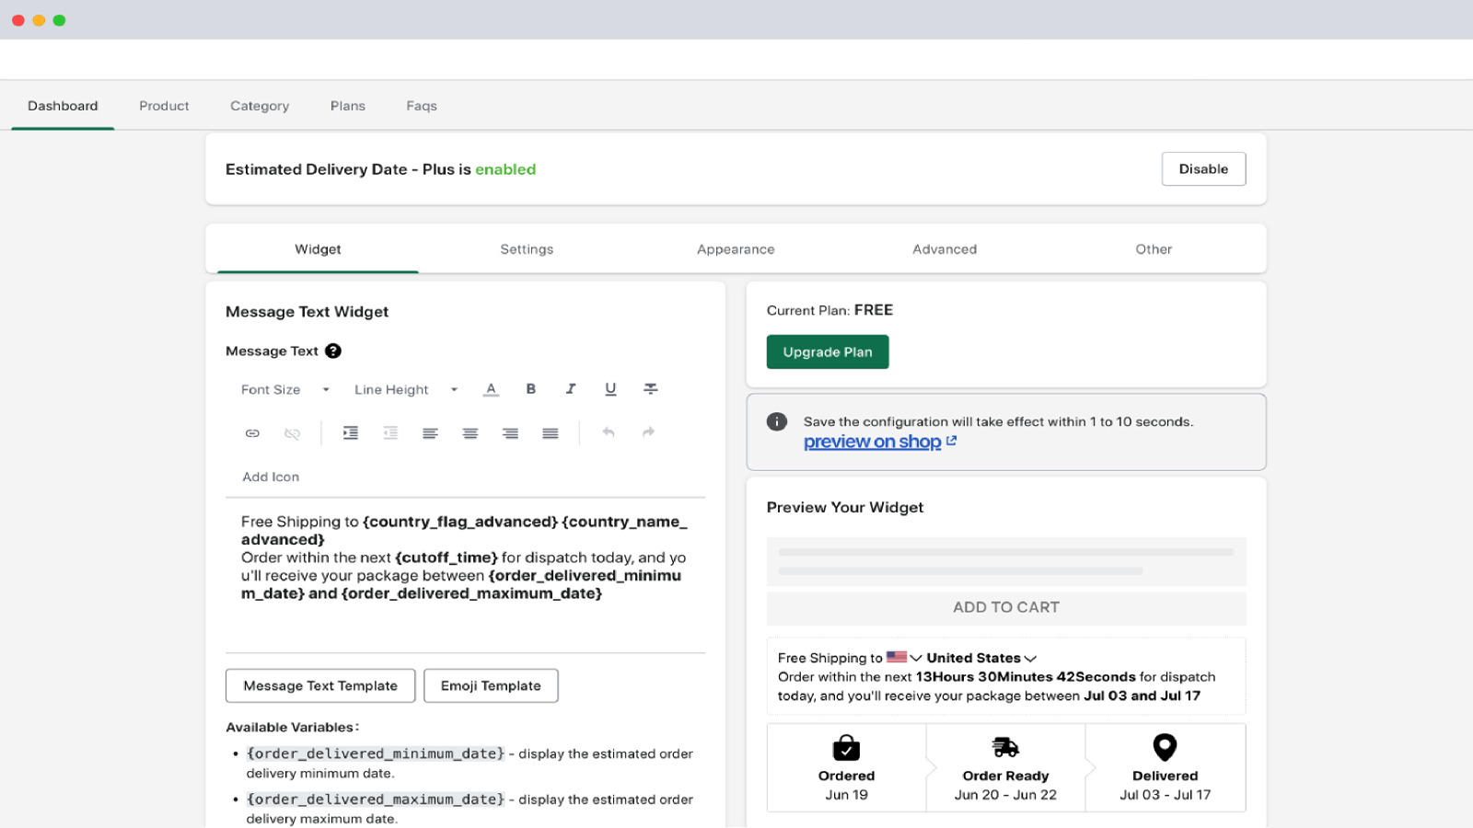Click the Message Text help icon
This screenshot has width=1473, height=828.
click(333, 351)
